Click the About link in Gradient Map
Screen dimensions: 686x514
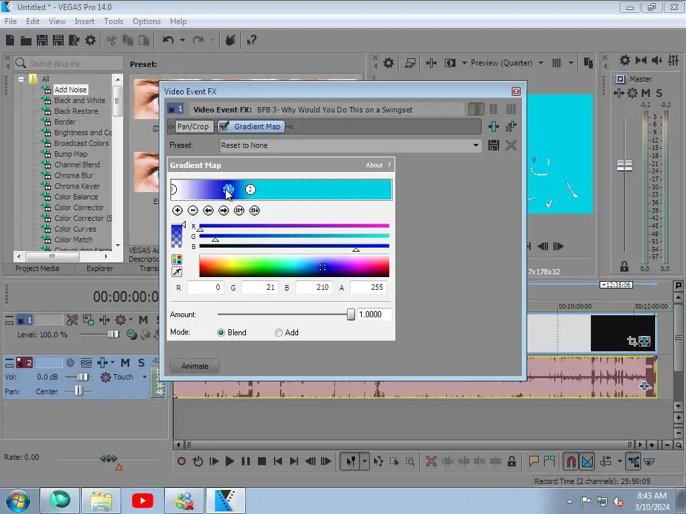(x=374, y=165)
